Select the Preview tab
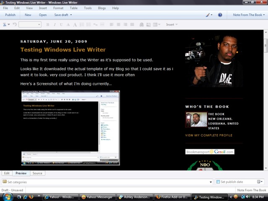The height and width of the screenshot is (201, 268). 21,173
